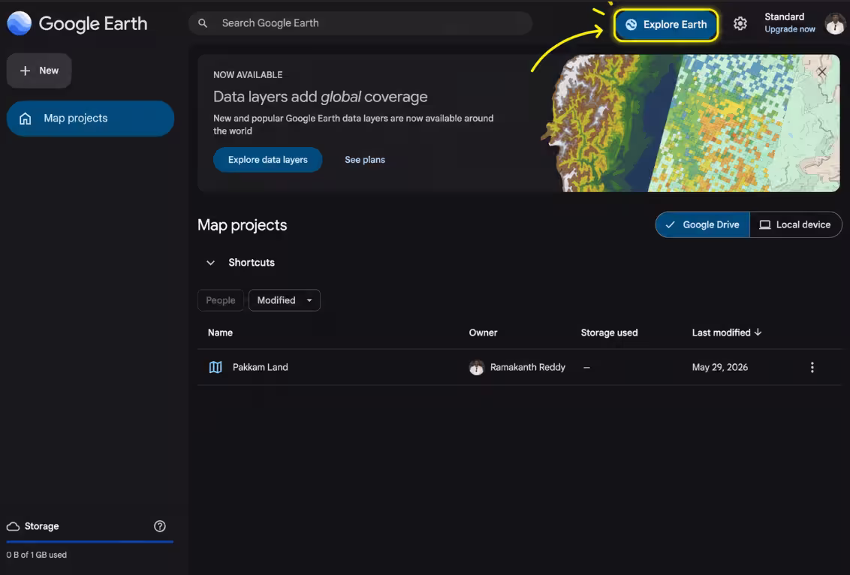
Task: Click the Pakkam Land map icon
Action: point(216,367)
